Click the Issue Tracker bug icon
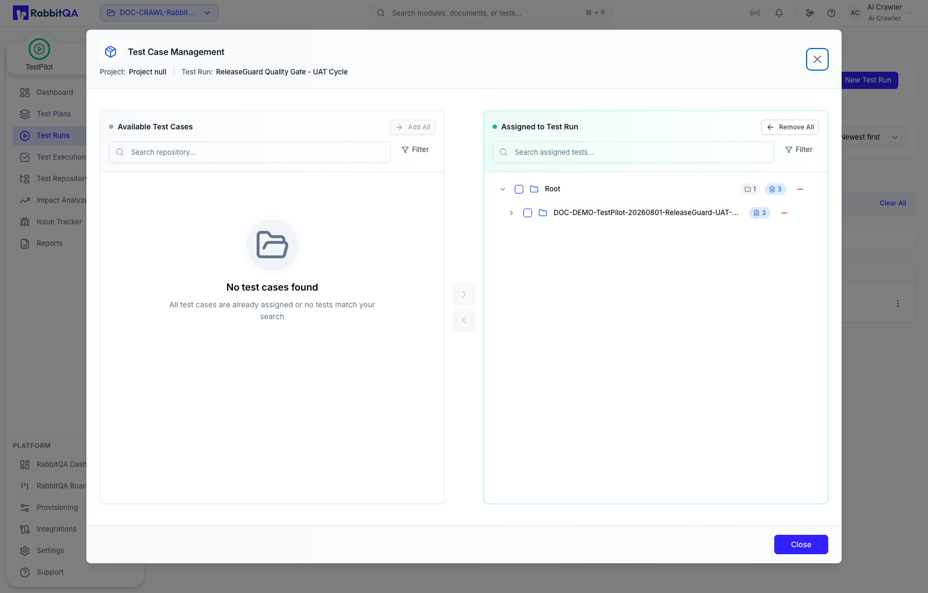The width and height of the screenshot is (928, 593). click(x=25, y=222)
